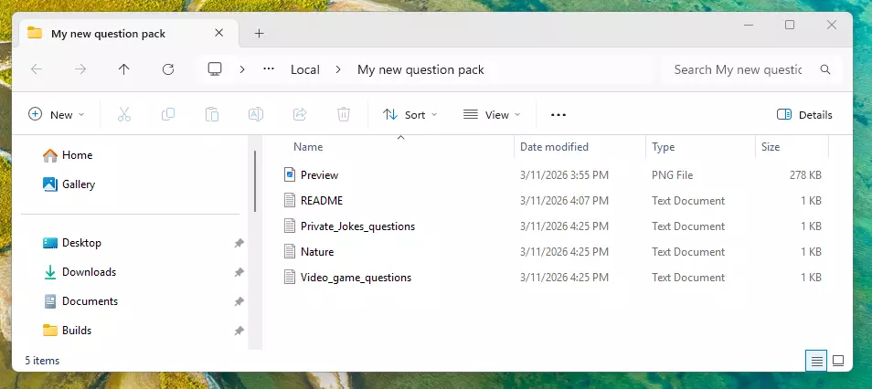Go back with the left arrow
The width and height of the screenshot is (872, 389).
point(37,69)
